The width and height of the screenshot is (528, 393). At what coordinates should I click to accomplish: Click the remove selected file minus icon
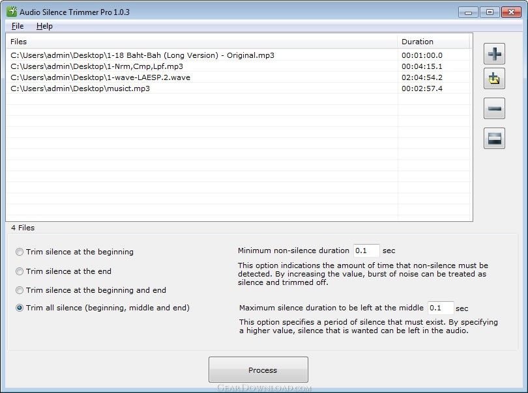tap(494, 108)
